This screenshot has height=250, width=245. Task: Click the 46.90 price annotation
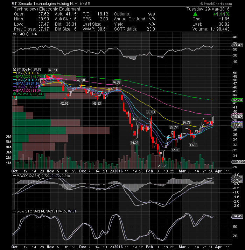click(x=81, y=80)
